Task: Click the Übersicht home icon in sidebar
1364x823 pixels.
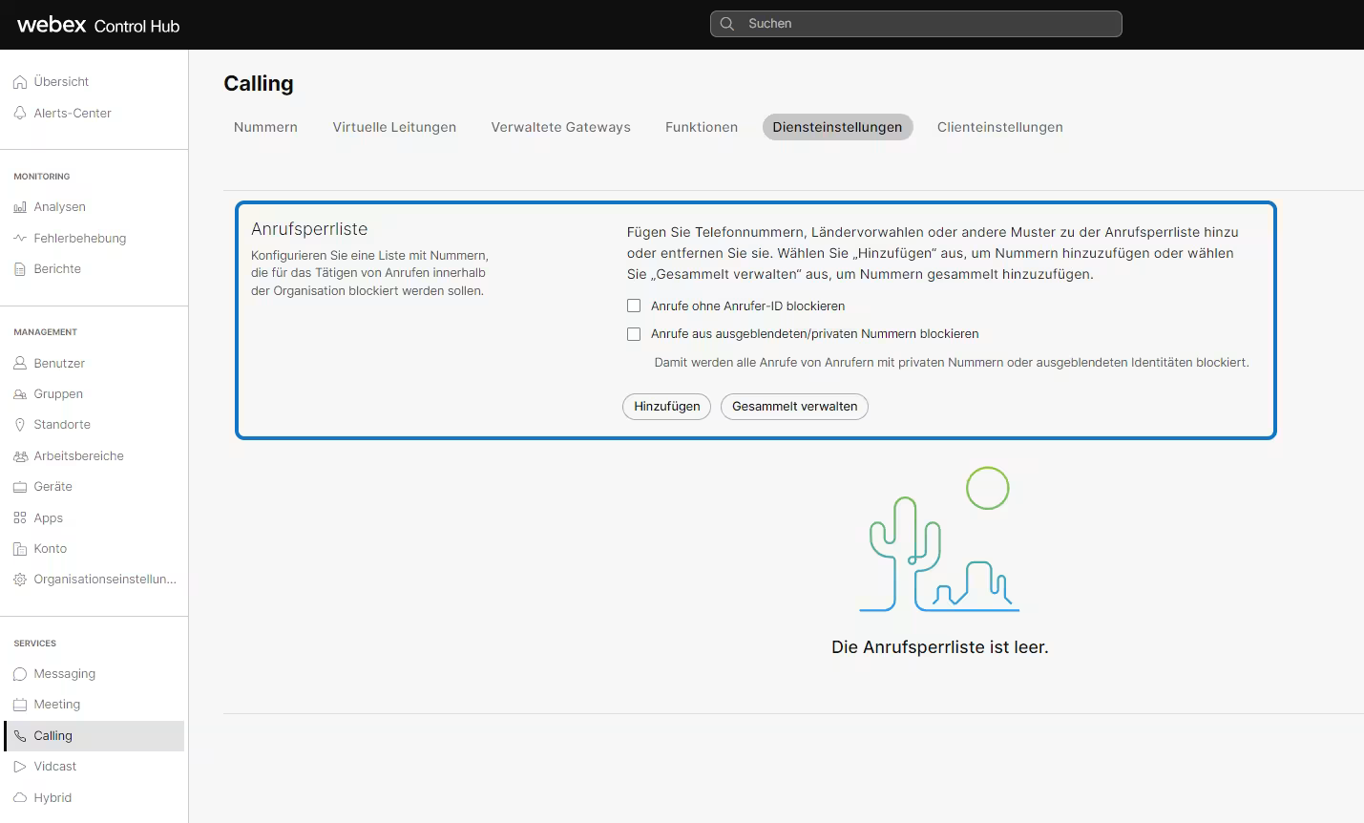Action: click(20, 82)
